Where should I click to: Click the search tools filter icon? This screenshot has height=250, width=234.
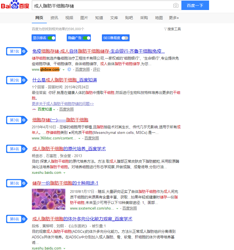point(165,29)
